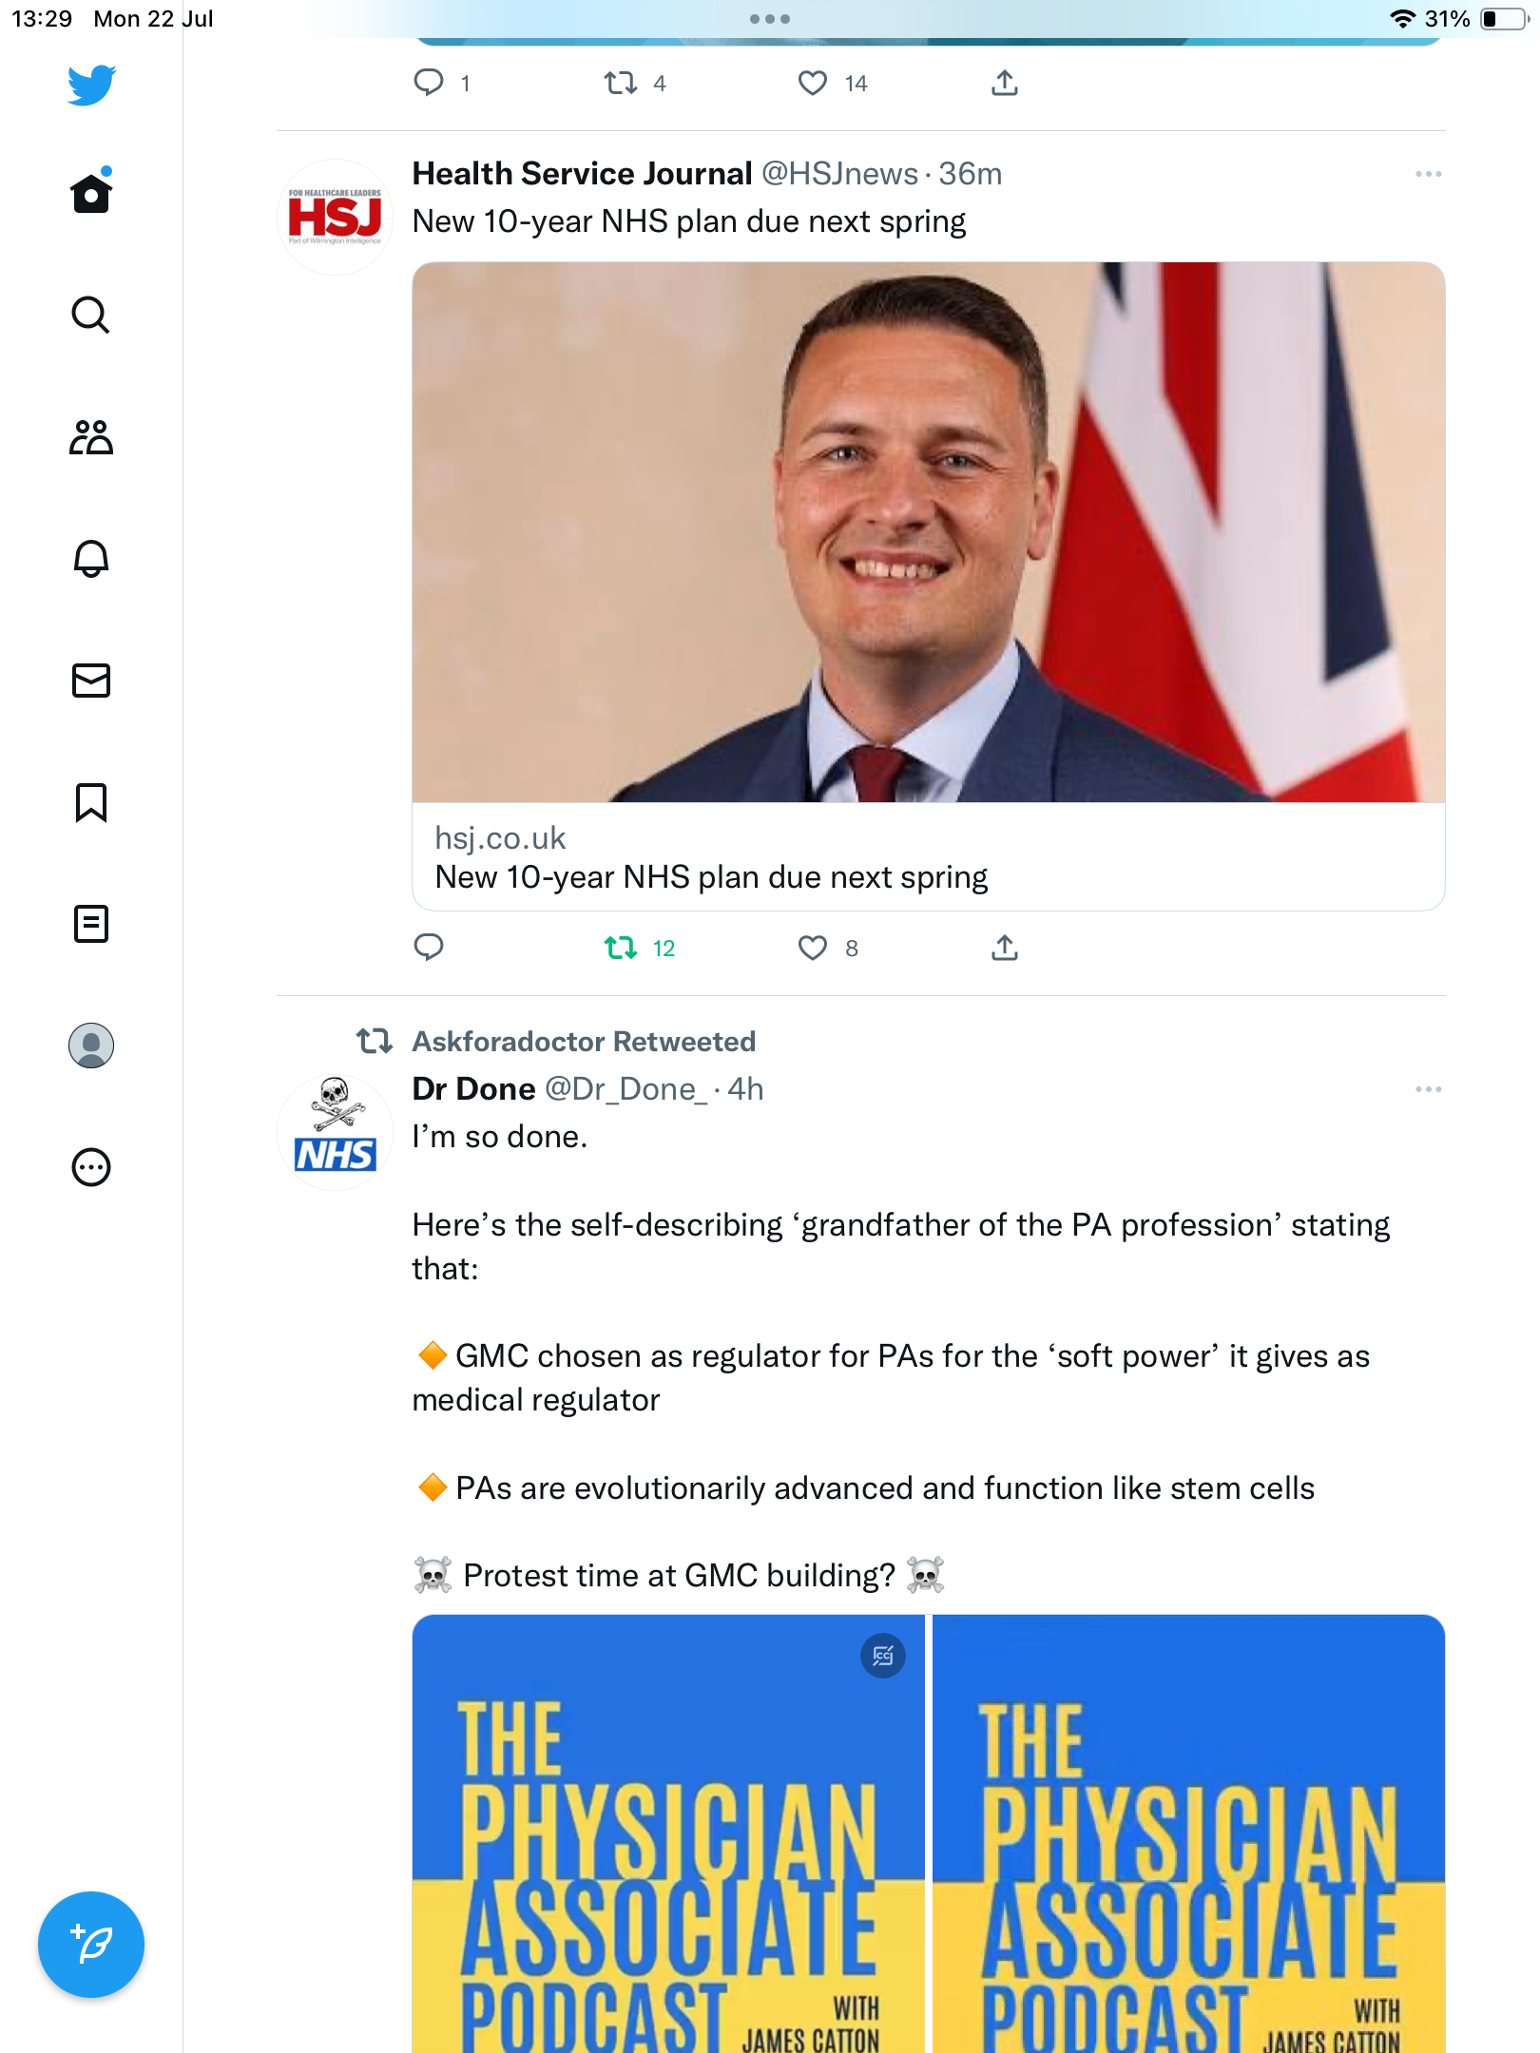Like the top tweet with 14 likes

point(813,84)
